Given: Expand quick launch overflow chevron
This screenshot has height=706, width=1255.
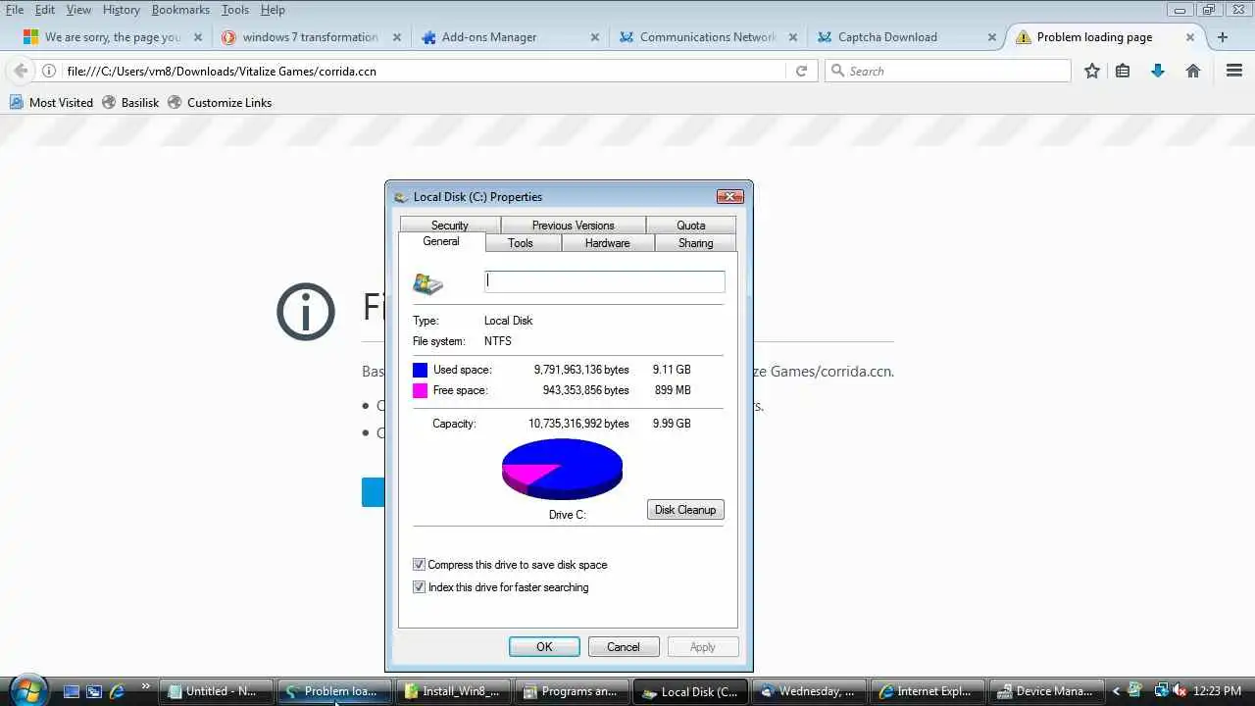Looking at the screenshot, I should (x=146, y=686).
